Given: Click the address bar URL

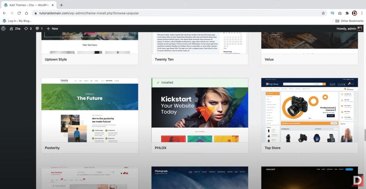Looking at the screenshot, I should tap(89, 13).
